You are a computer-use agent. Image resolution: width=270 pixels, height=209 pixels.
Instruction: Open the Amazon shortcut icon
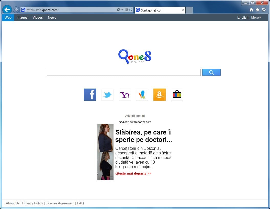(x=160, y=95)
